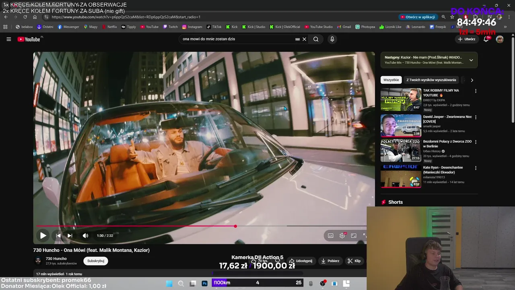Open Task View on taskbar
Image resolution: width=515 pixels, height=290 pixels.
[x=193, y=284]
